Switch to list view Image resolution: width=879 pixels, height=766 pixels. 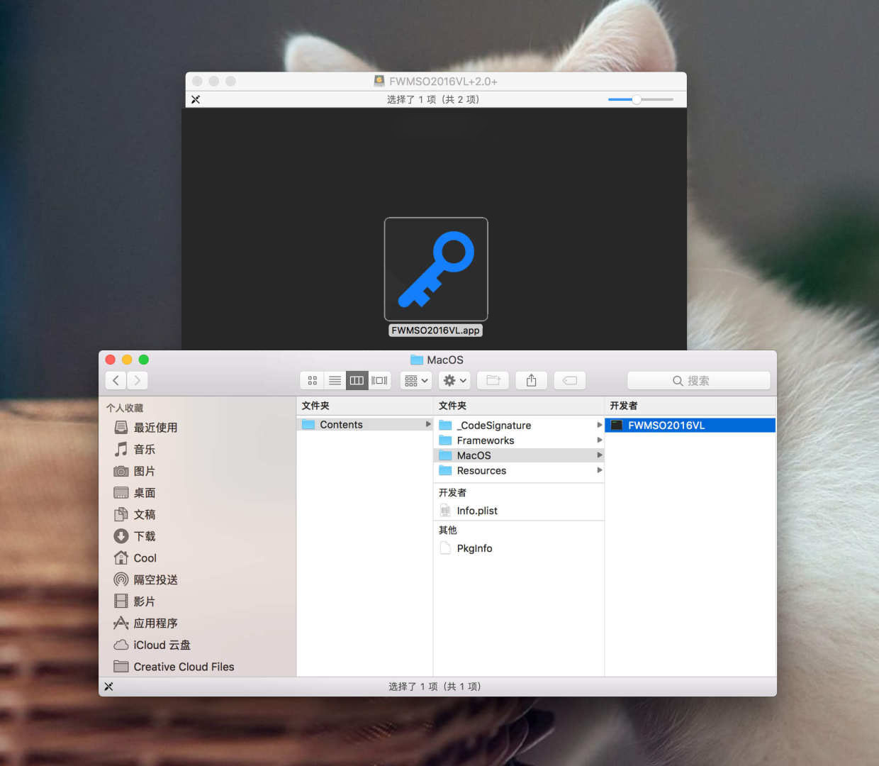tap(335, 380)
